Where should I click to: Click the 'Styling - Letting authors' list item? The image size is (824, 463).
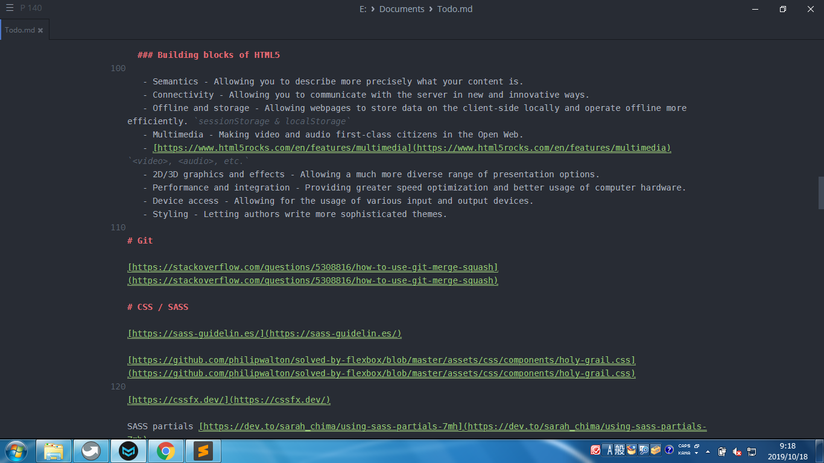pyautogui.click(x=295, y=214)
